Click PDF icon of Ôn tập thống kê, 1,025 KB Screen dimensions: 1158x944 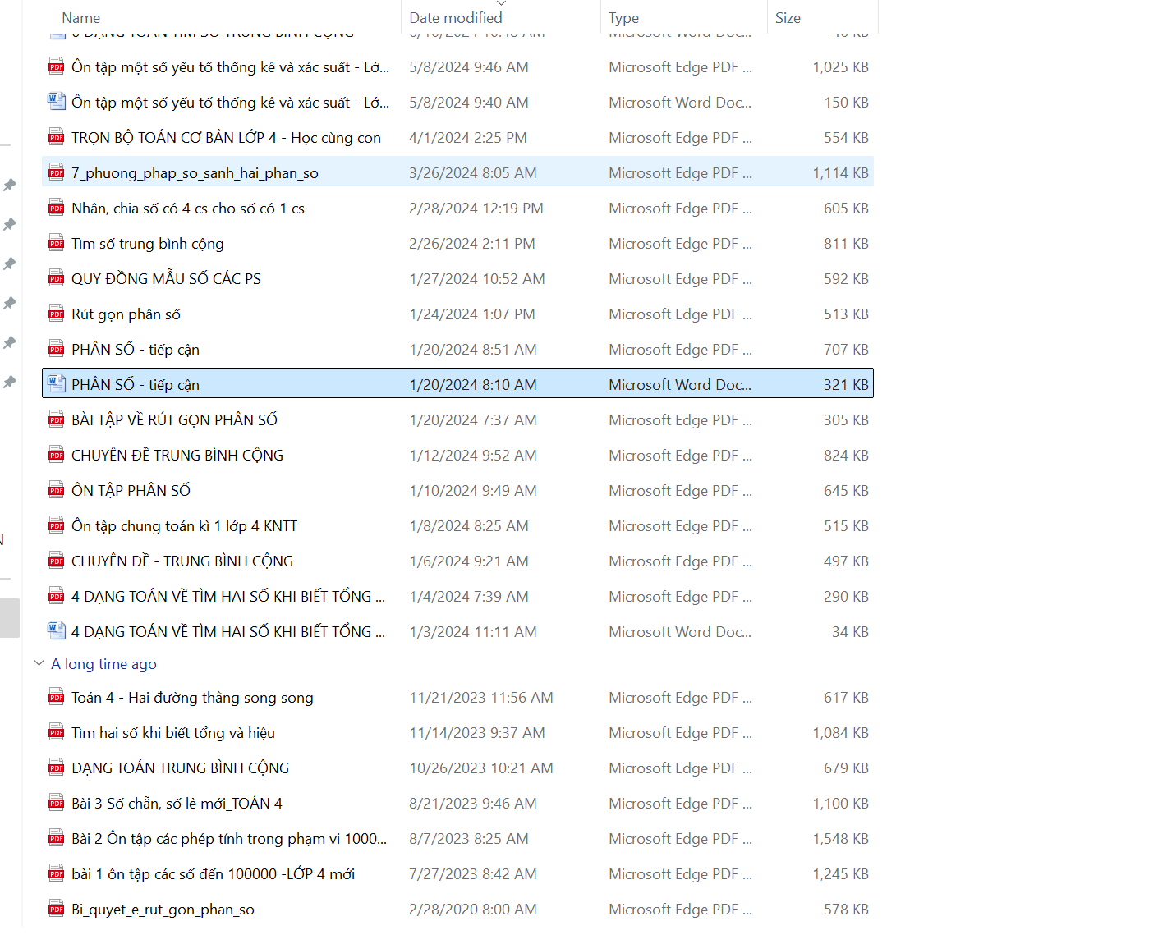click(56, 66)
